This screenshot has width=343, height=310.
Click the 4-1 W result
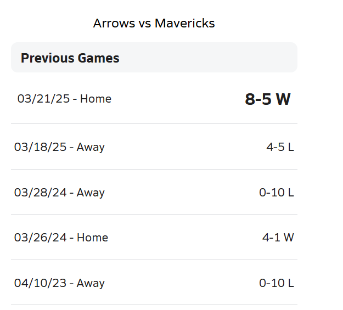tap(278, 238)
